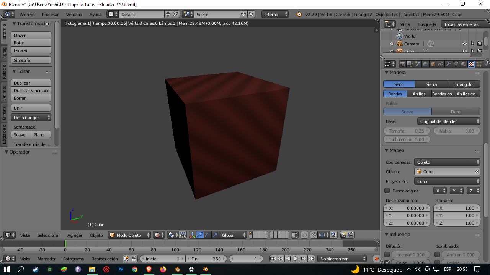Select the Sierra waveform option

pos(431,84)
